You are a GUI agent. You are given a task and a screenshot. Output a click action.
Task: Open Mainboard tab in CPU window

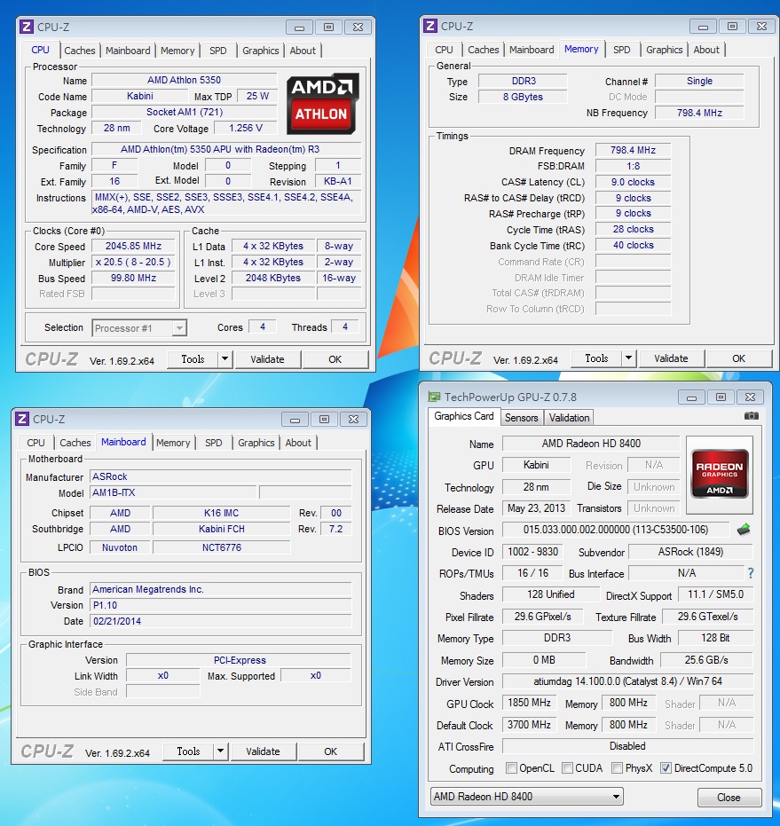(128, 51)
